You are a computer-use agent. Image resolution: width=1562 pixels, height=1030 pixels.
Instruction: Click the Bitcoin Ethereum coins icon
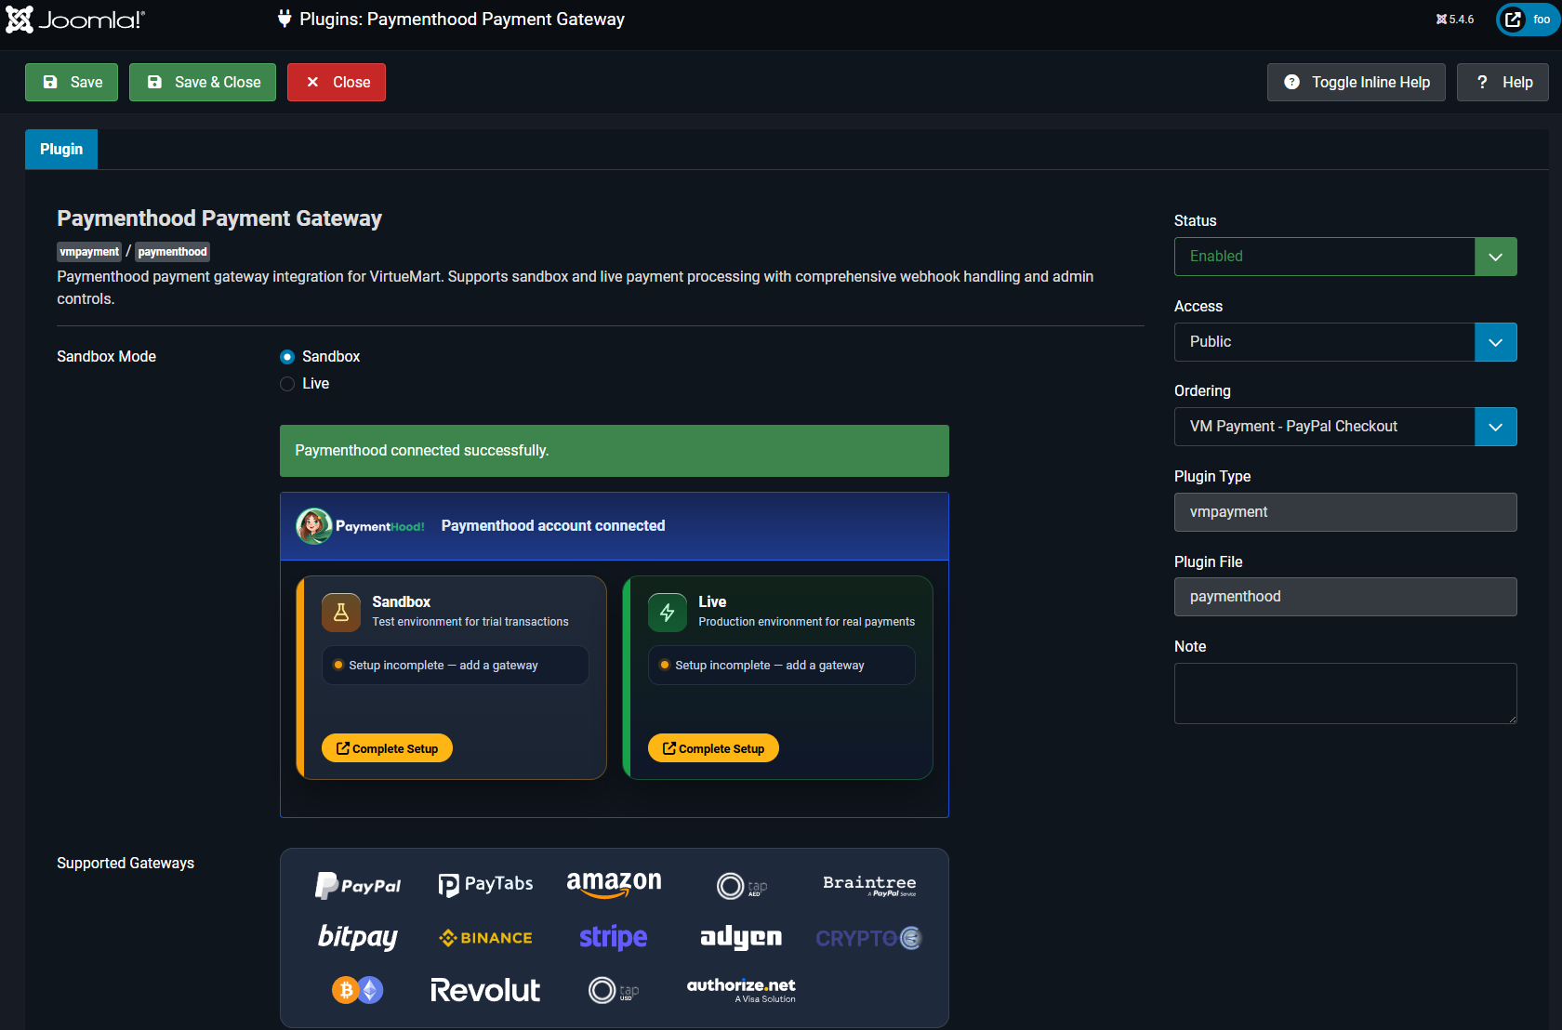click(x=358, y=990)
